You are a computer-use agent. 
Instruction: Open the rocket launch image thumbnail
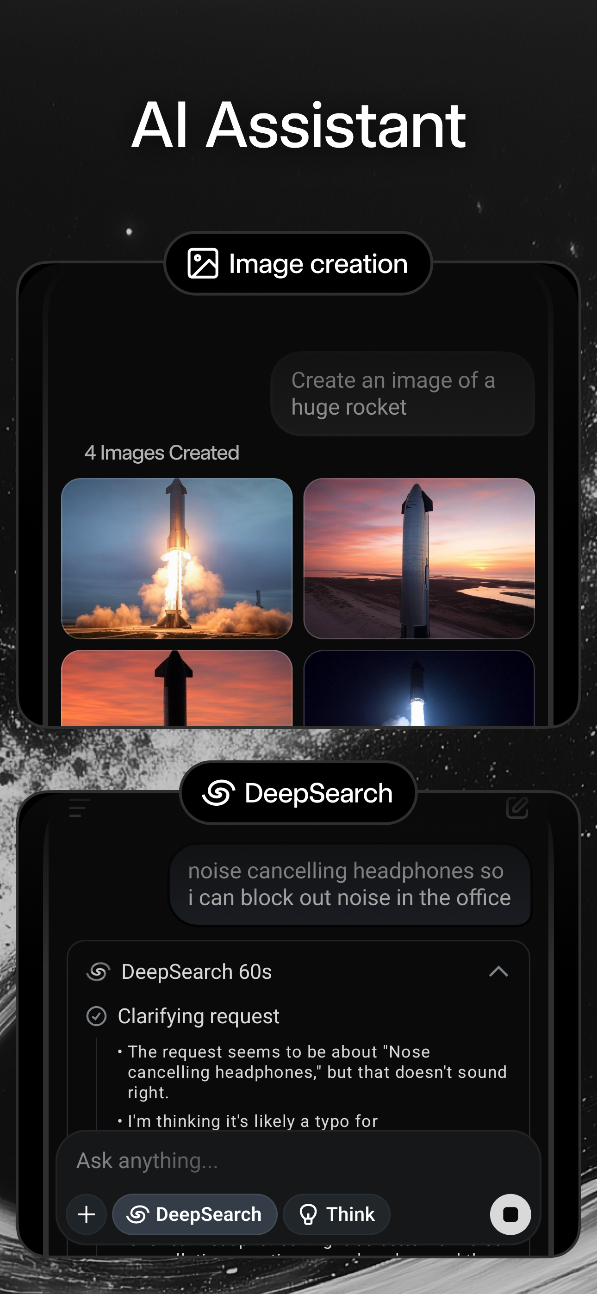tap(177, 558)
